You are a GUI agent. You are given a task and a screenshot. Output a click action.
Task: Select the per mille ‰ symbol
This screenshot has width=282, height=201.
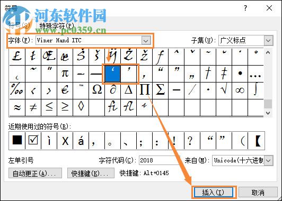[x=17, y=90]
